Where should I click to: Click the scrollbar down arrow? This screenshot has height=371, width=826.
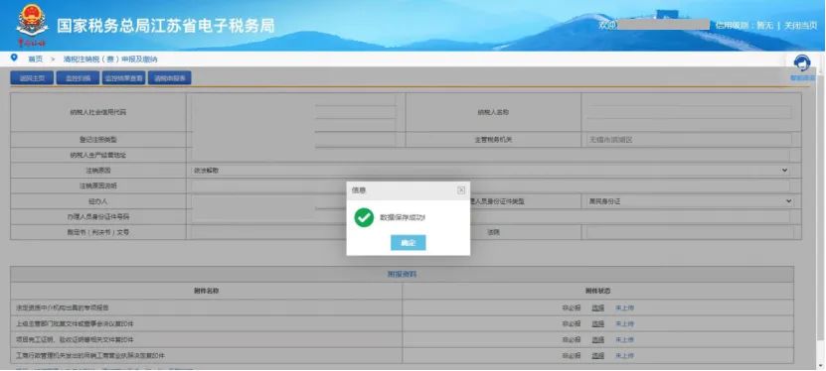821,366
